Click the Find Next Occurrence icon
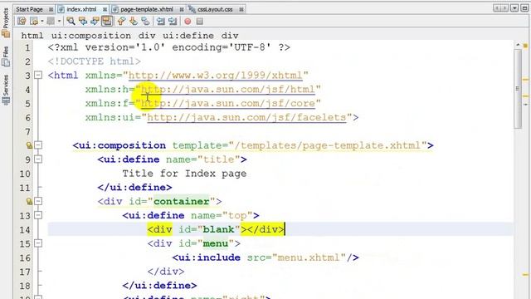 pyautogui.click(x=95, y=22)
